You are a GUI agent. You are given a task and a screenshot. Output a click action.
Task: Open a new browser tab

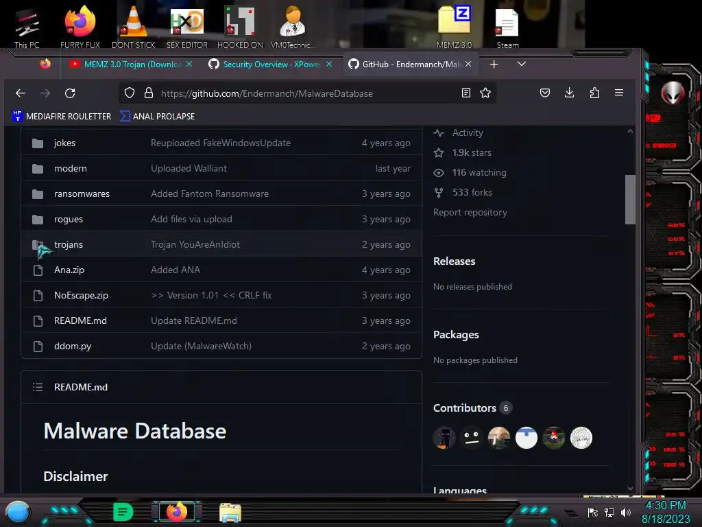[494, 65]
